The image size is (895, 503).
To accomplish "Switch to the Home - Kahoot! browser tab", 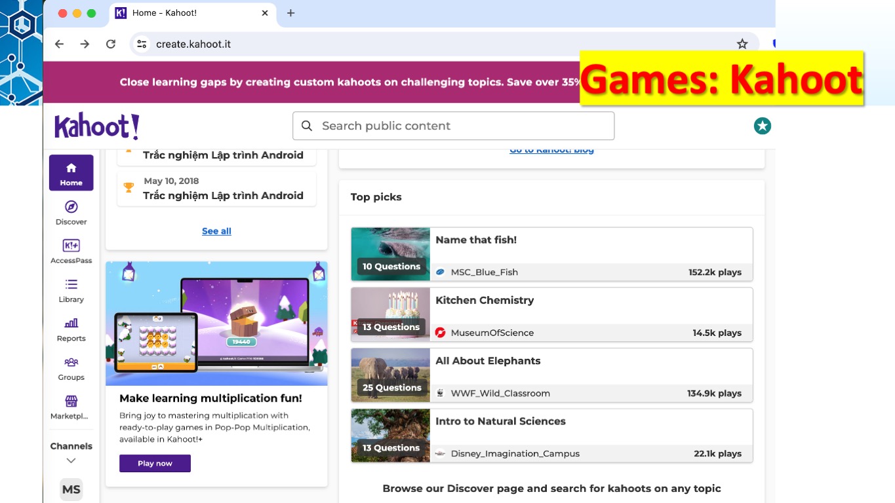I will pos(184,13).
